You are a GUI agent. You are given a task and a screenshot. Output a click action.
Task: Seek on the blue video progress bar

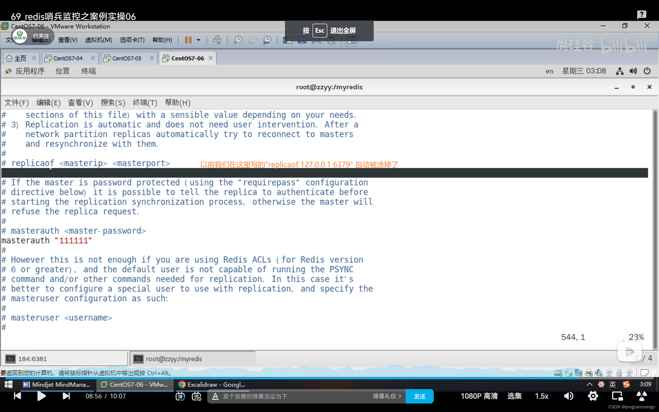329,378
